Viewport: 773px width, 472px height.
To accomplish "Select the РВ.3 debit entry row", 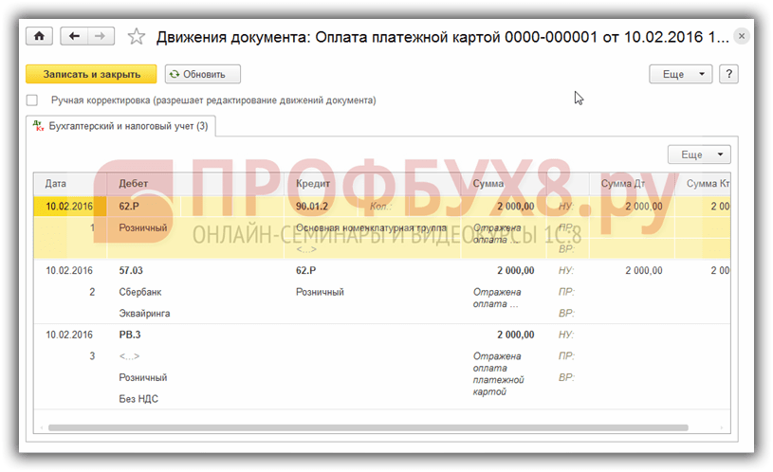I will 382,367.
